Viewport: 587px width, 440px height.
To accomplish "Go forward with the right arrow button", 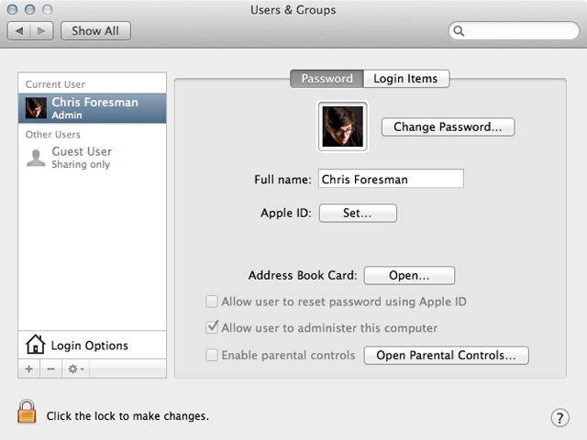I will [x=41, y=30].
